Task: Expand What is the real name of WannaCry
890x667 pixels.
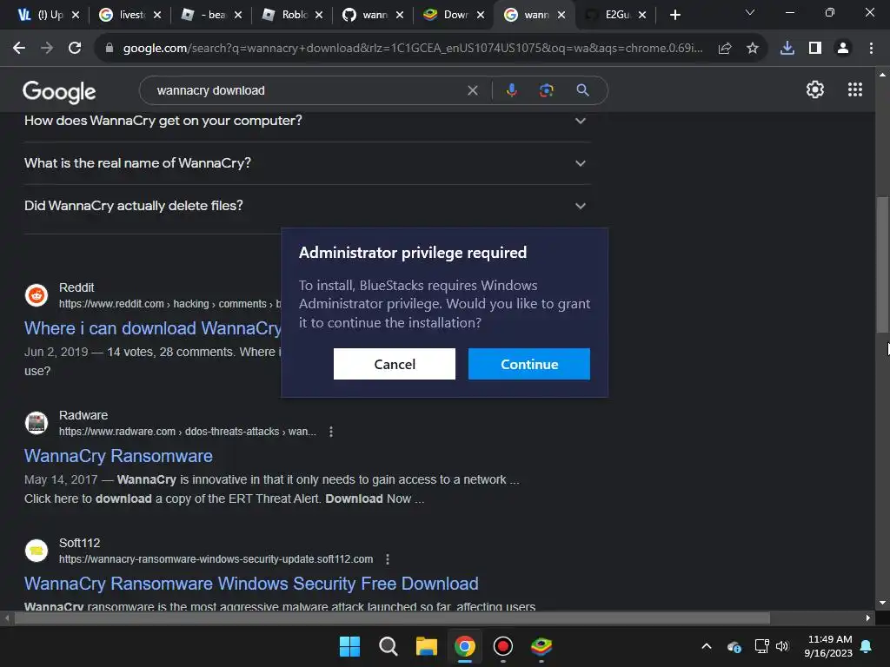Action: click(307, 163)
